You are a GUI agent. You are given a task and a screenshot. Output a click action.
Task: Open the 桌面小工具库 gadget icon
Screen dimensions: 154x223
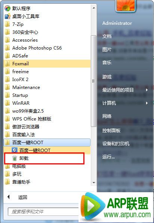coord(7,17)
